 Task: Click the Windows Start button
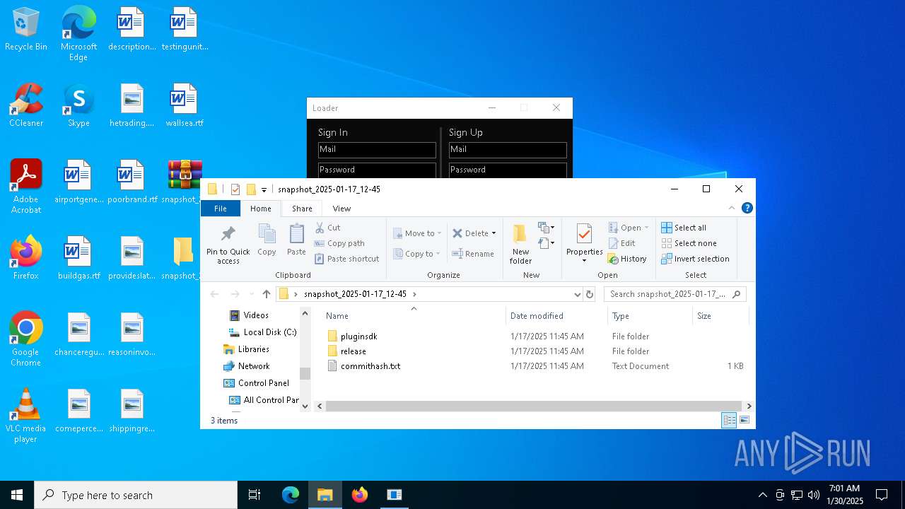[17, 495]
